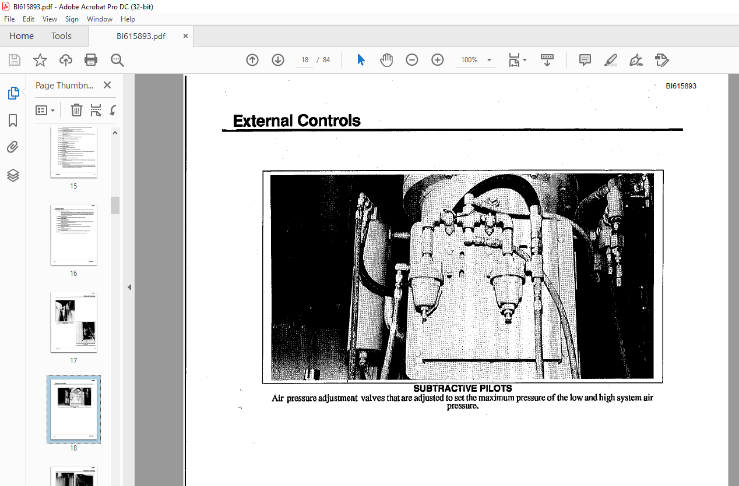Go to the previous page arrow
This screenshot has height=486, width=739.
click(x=252, y=60)
